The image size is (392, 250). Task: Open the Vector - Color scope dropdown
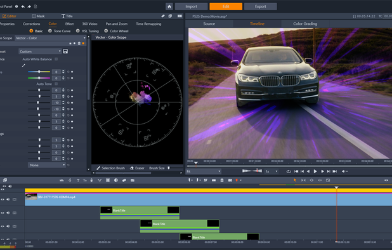50,38
